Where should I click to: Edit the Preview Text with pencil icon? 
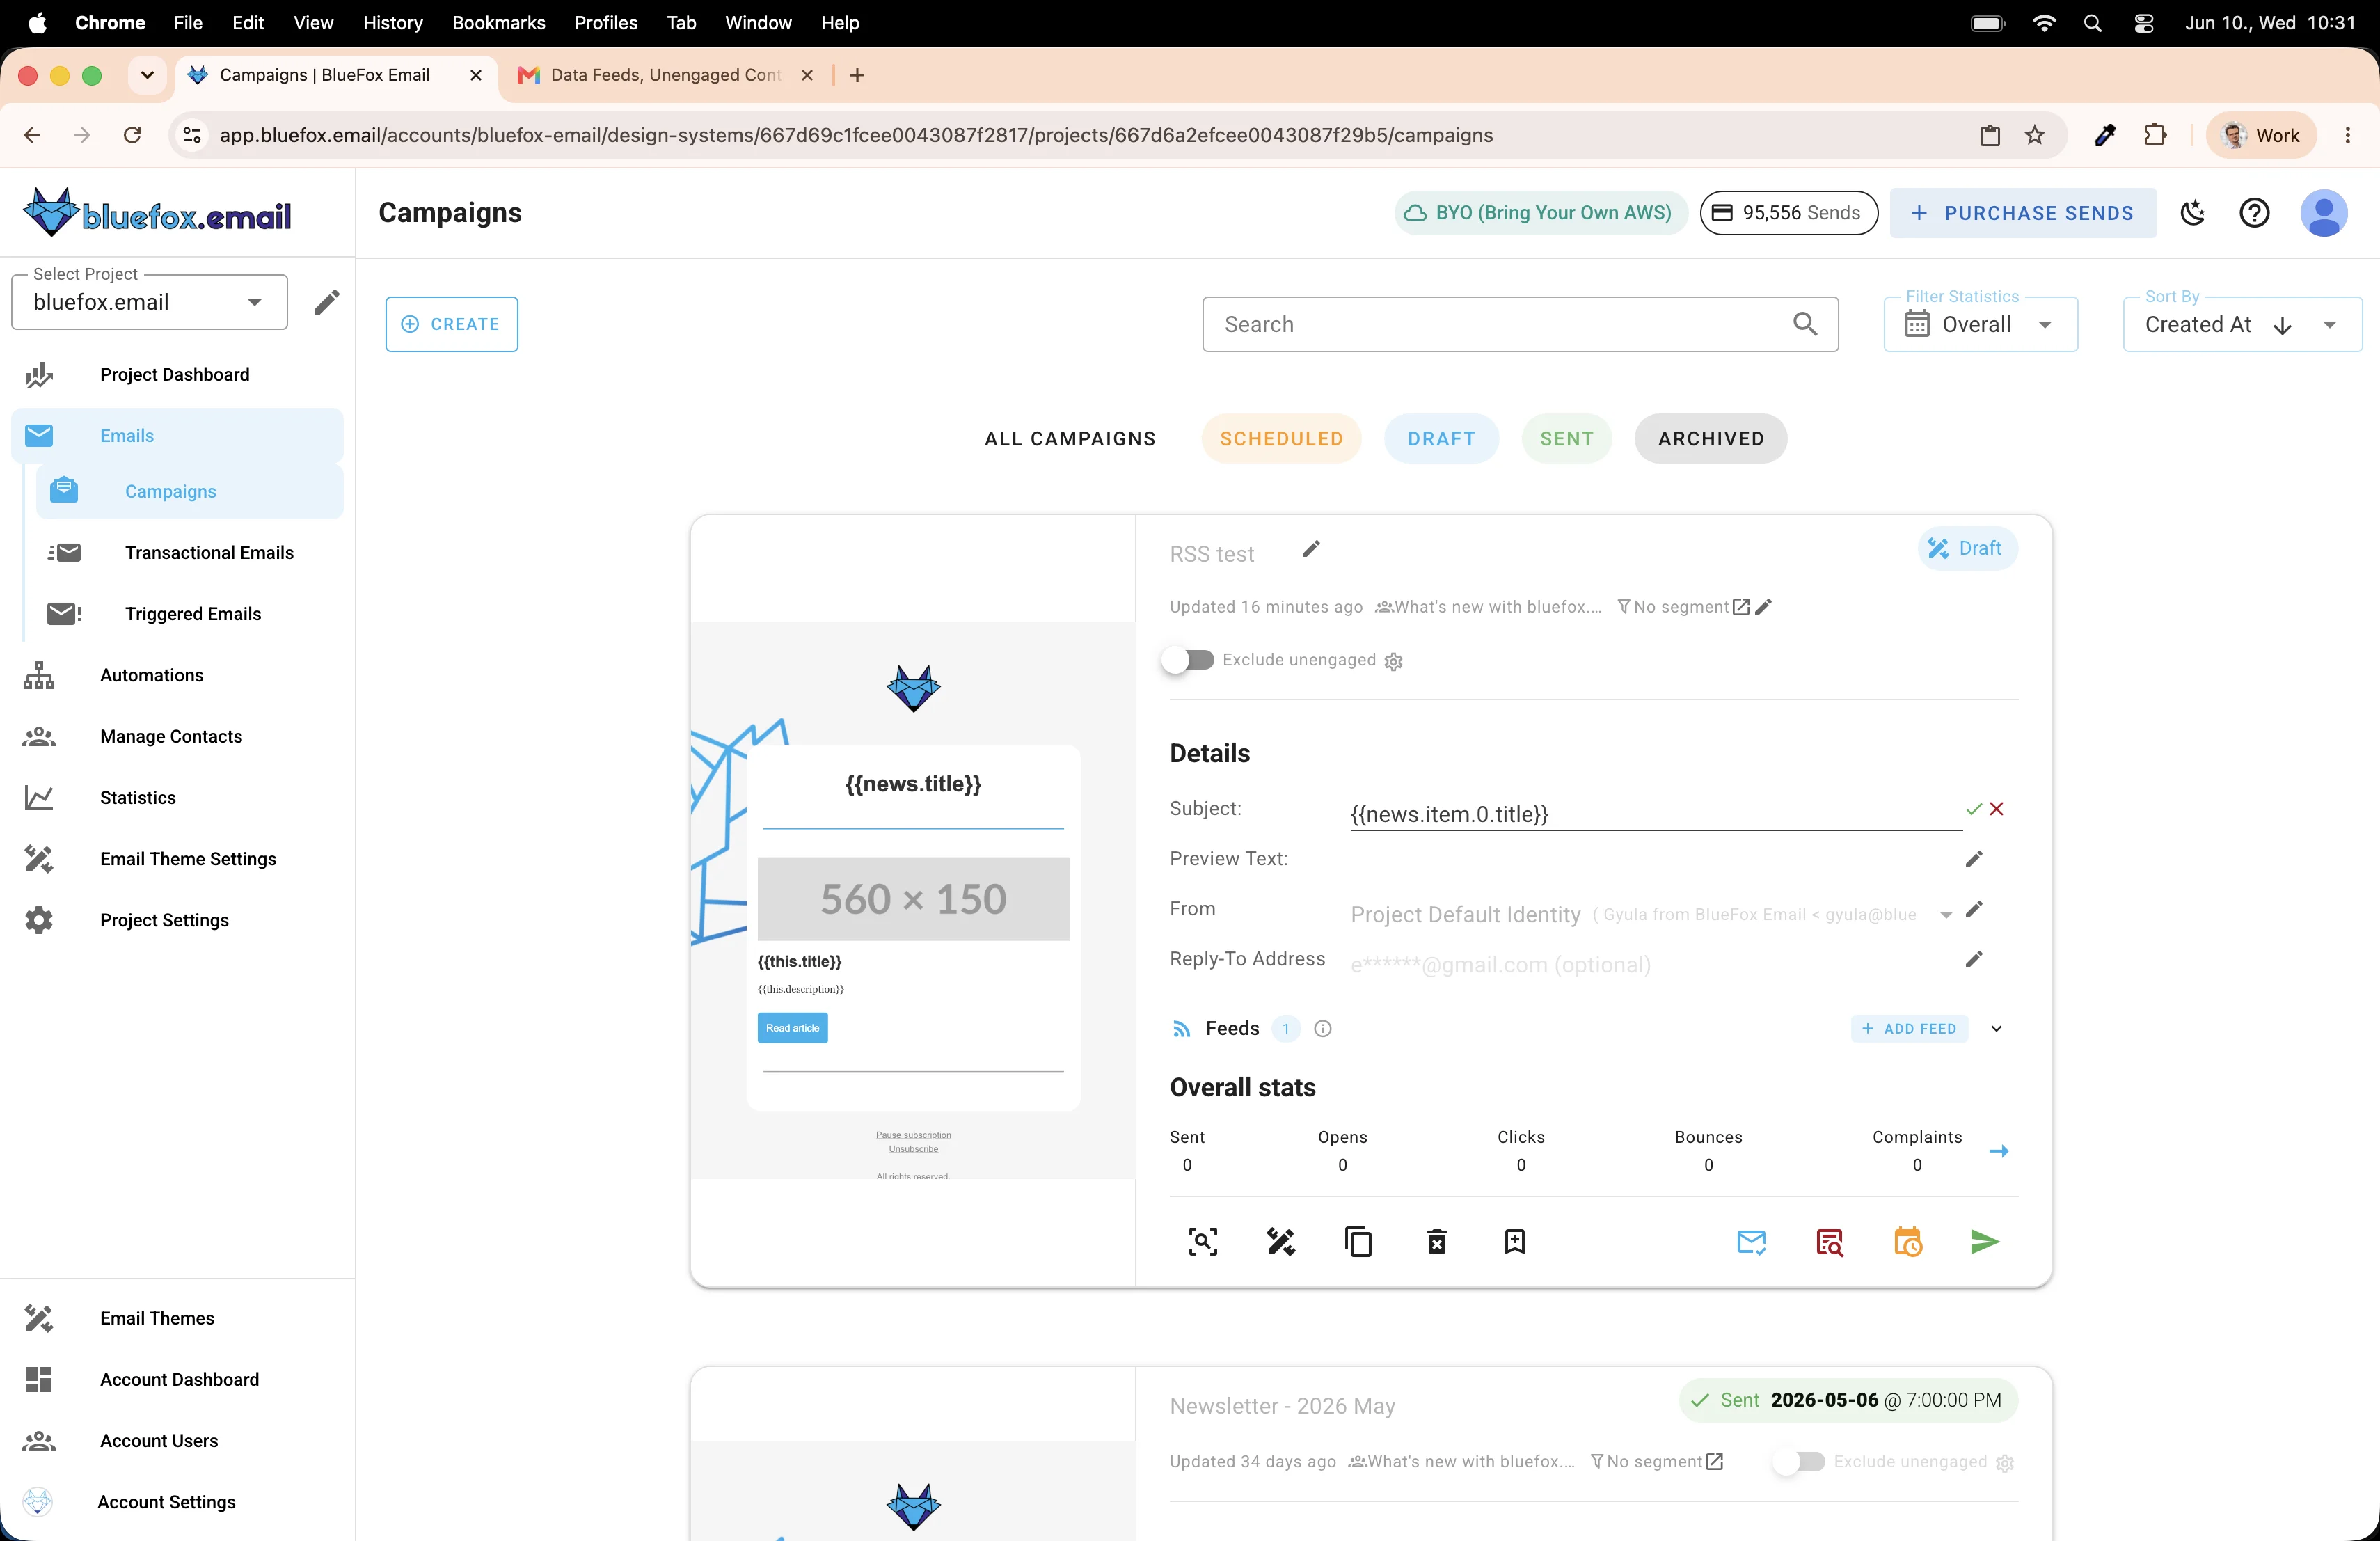pos(1974,859)
